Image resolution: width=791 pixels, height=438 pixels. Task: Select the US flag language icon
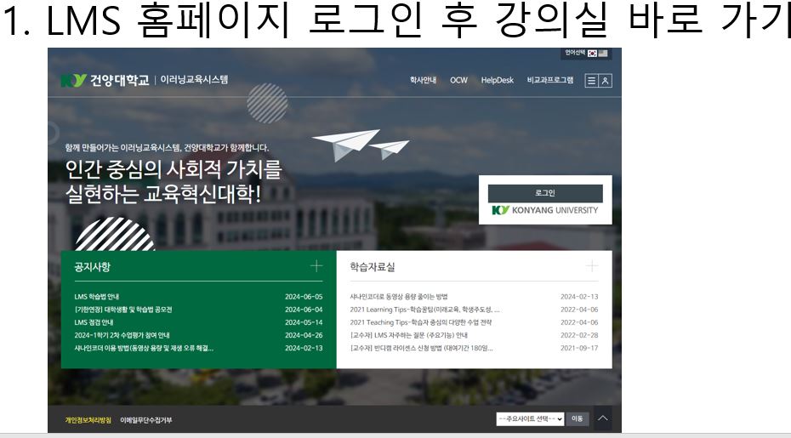pyautogui.click(x=603, y=53)
